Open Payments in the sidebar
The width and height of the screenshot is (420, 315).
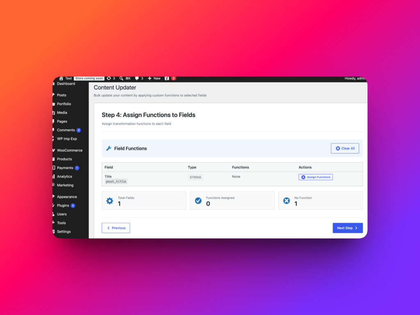(65, 168)
